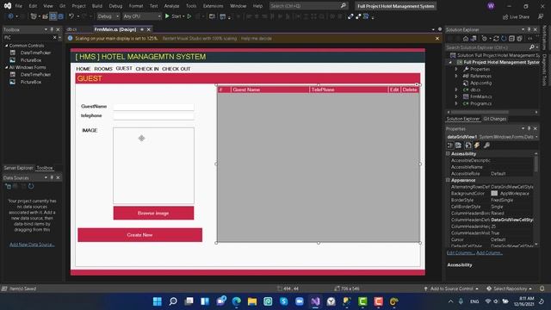
Task: Click Solution Explorer search magnifier icon
Action: pyautogui.click(x=532, y=47)
